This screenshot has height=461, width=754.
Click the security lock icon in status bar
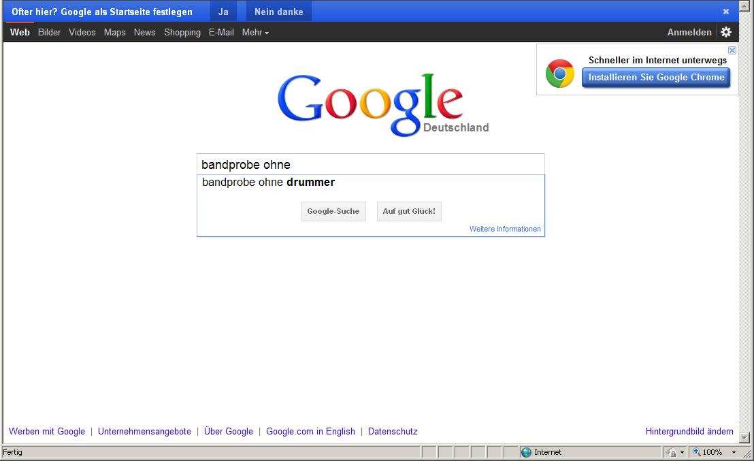coord(672,452)
